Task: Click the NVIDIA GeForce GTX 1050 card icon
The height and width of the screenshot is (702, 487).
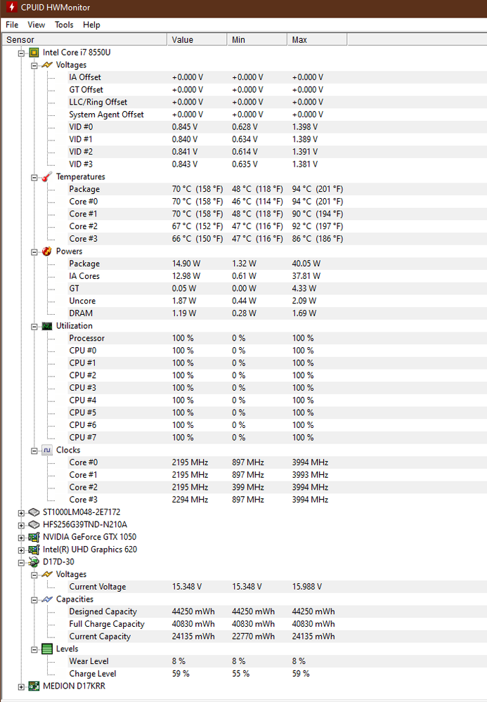Action: click(34, 537)
